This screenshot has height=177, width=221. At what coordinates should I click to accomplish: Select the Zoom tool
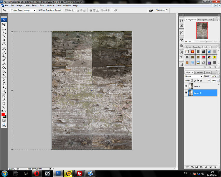[4, 107]
